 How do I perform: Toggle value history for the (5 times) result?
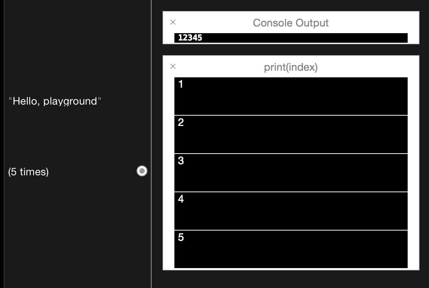(x=142, y=171)
